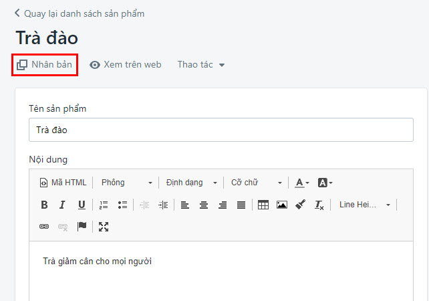Align text left
This screenshot has width=429, height=301.
click(185, 205)
